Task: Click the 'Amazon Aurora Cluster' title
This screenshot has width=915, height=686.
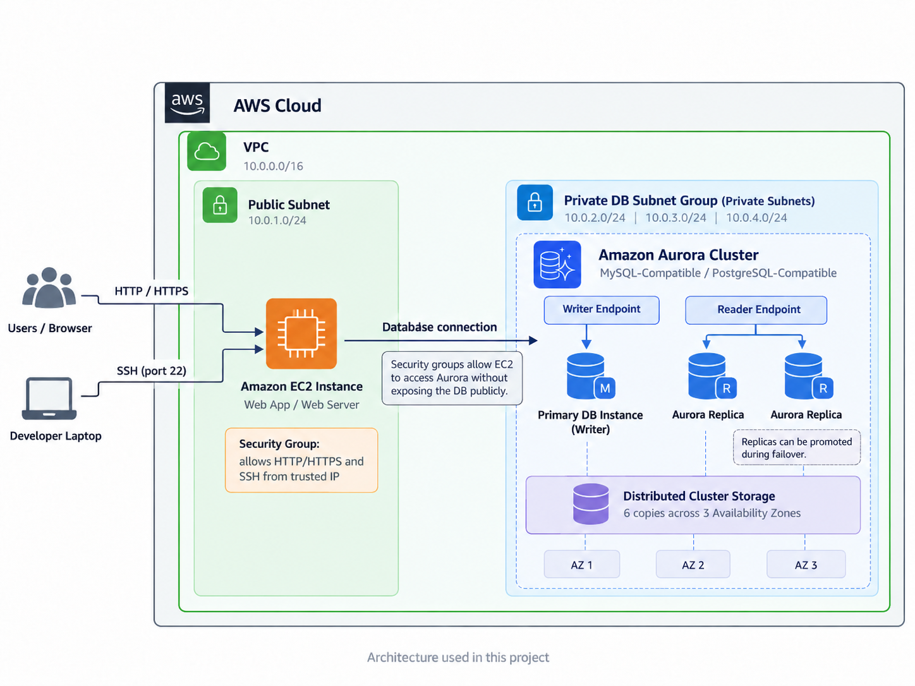Action: tap(679, 255)
